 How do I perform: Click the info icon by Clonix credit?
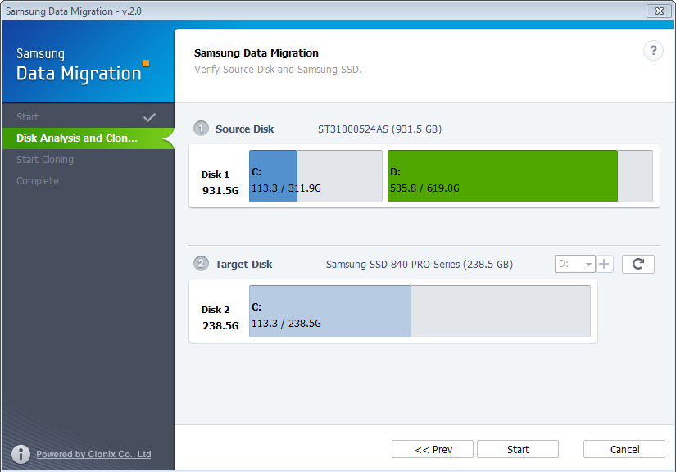pos(20,454)
